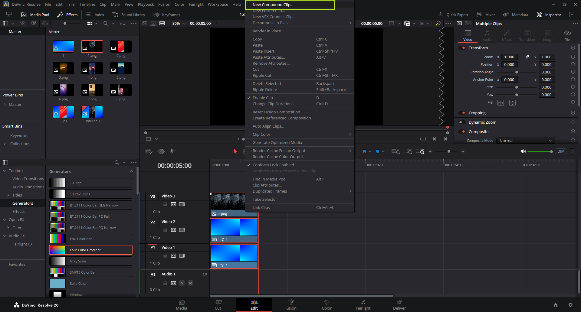Screen dimensions: 581x312
Task: Select the 5.png thumbnail in the media pool
Action: (x=121, y=69)
